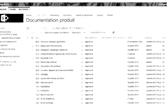Open ellipsis menu for 11.0 Installation
The height and width of the screenshot is (107, 167).
[82, 91]
